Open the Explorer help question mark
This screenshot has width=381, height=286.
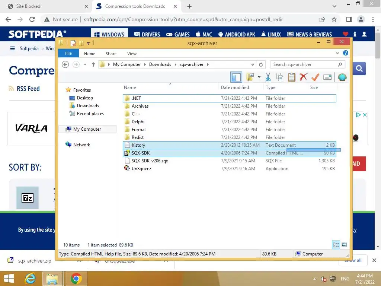[x=346, y=53]
